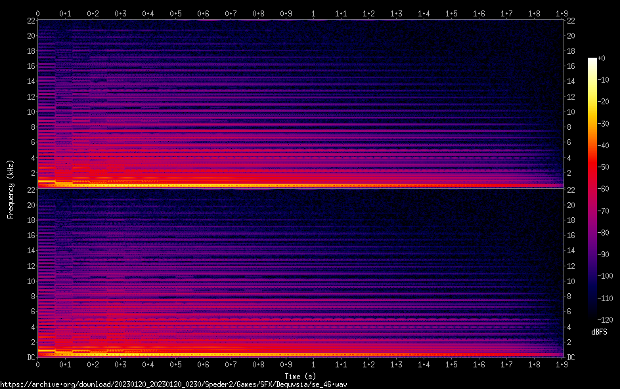The width and height of the screenshot is (620, 389).
Task: Click the right 'DC' label on the lower channel
Action: click(x=571, y=358)
